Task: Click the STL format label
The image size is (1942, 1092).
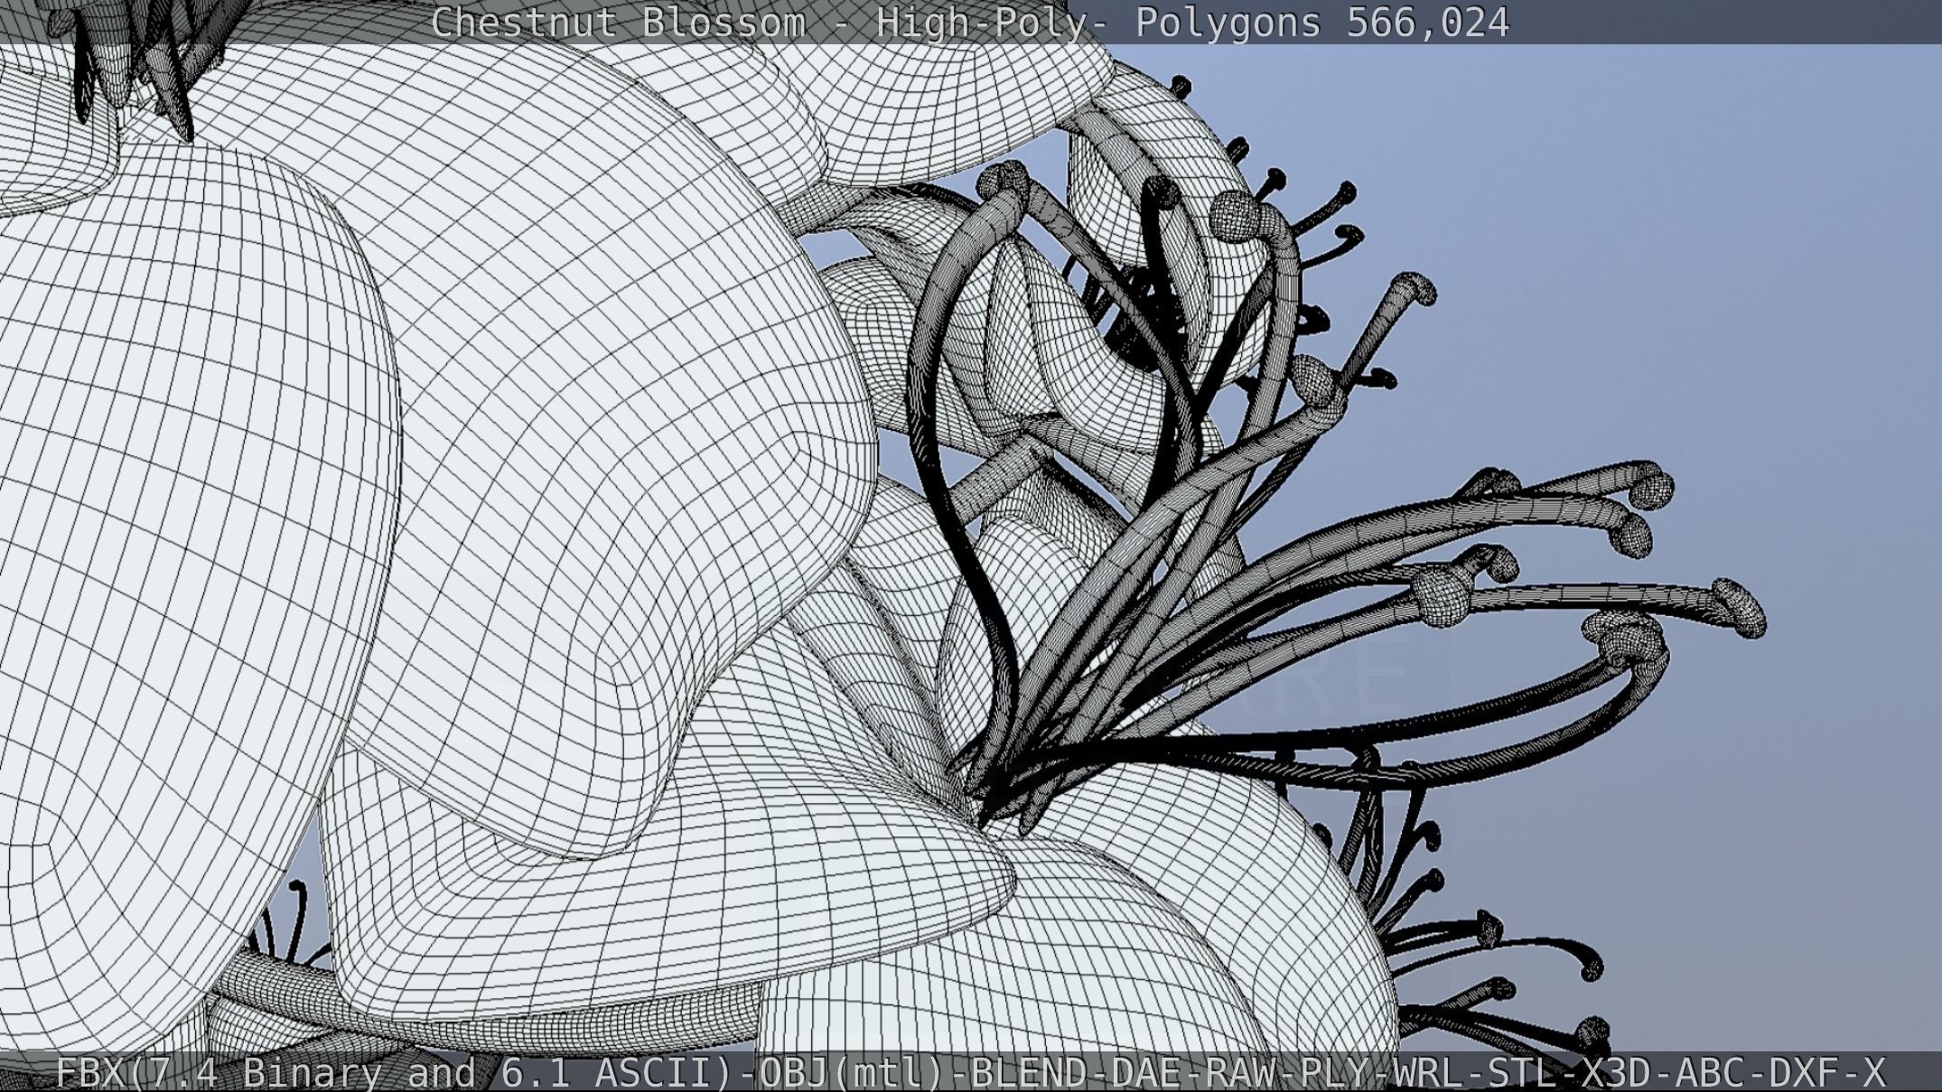Action: coord(1523,1073)
